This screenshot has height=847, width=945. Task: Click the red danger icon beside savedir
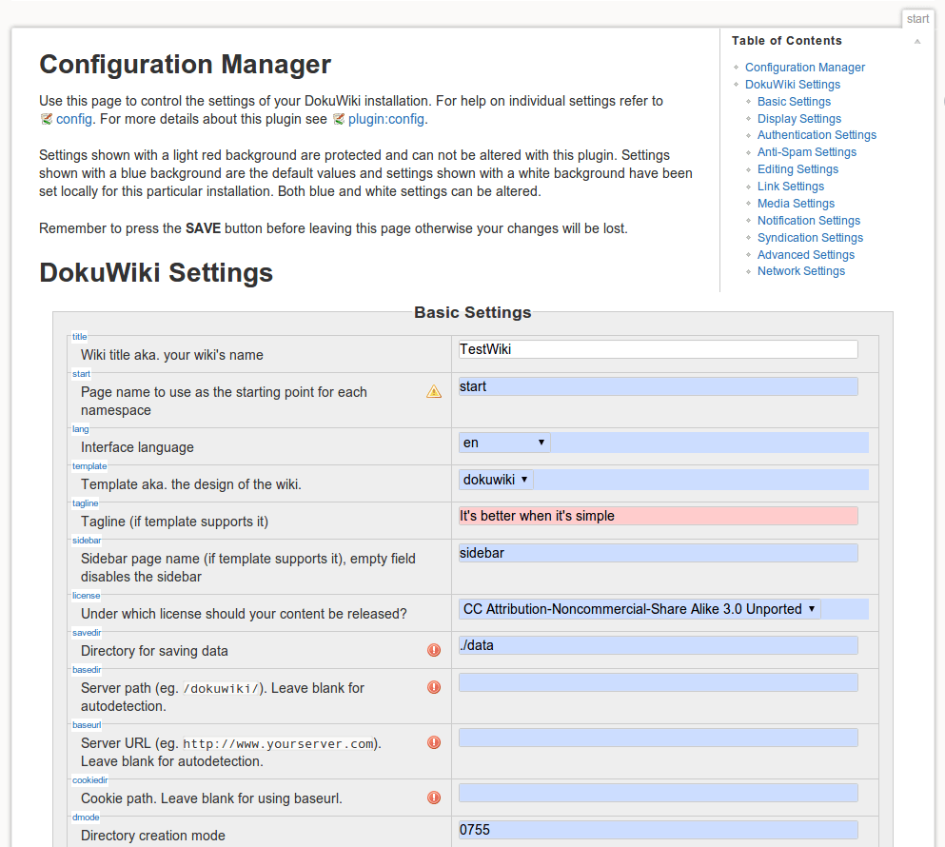click(434, 650)
